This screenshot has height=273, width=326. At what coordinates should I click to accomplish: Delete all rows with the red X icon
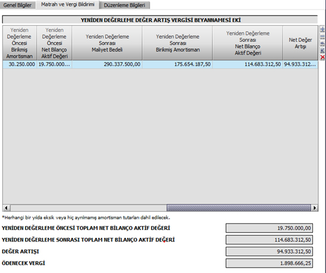pyautogui.click(x=322, y=57)
